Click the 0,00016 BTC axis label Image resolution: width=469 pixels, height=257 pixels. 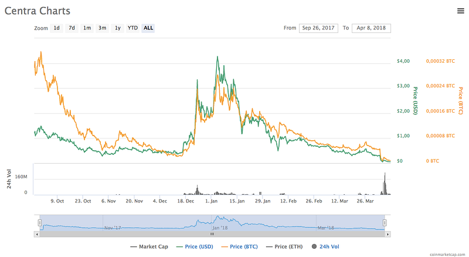point(440,111)
